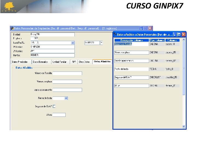Click the vertical scrollbar thumb in Datos añadidos
This screenshot has width=197, height=148.
click(184, 68)
